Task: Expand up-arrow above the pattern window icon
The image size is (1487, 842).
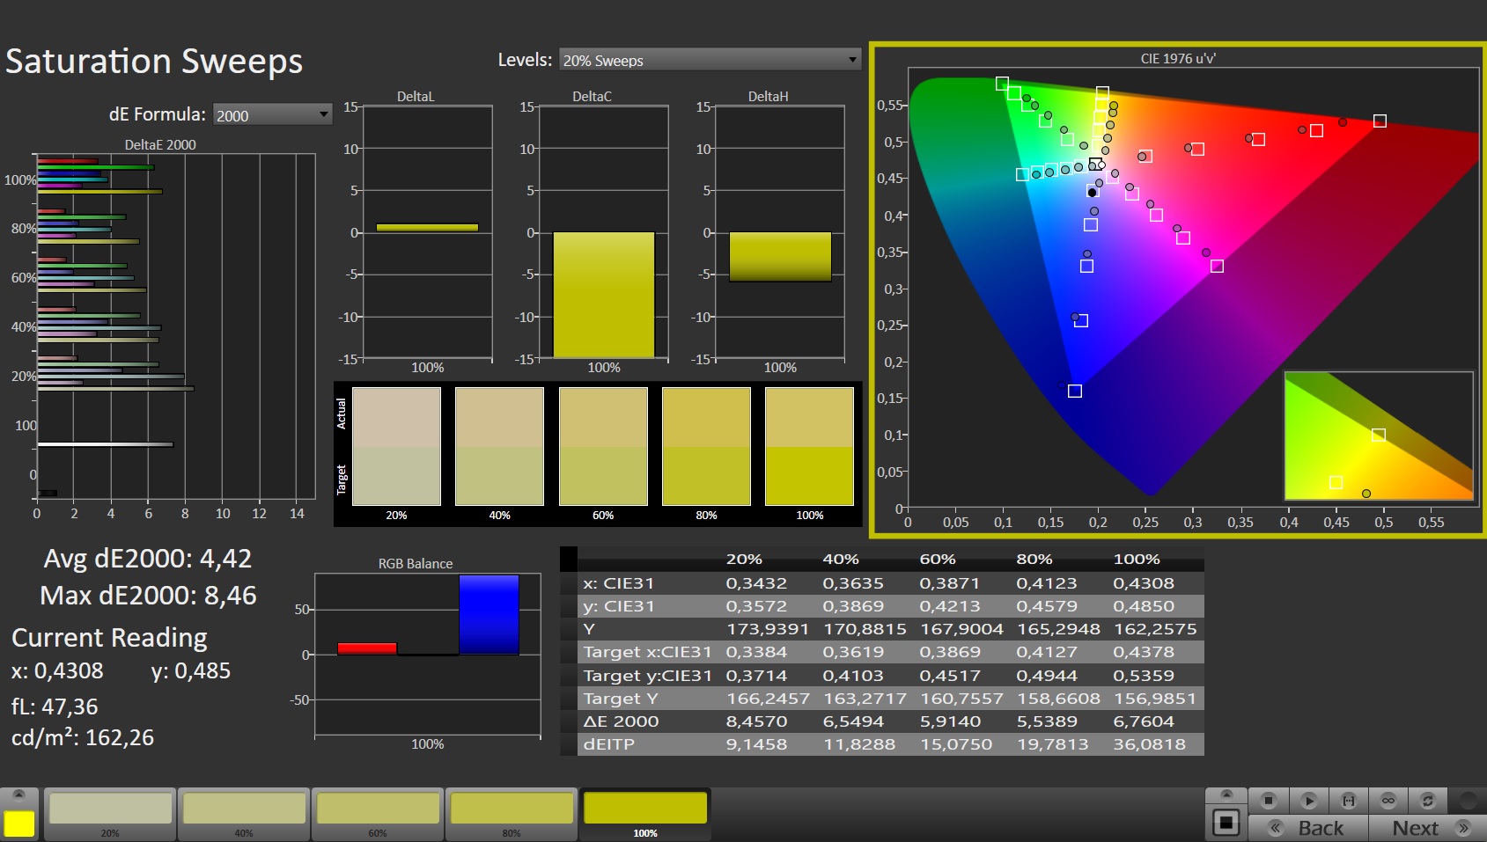Action: pos(1226,795)
